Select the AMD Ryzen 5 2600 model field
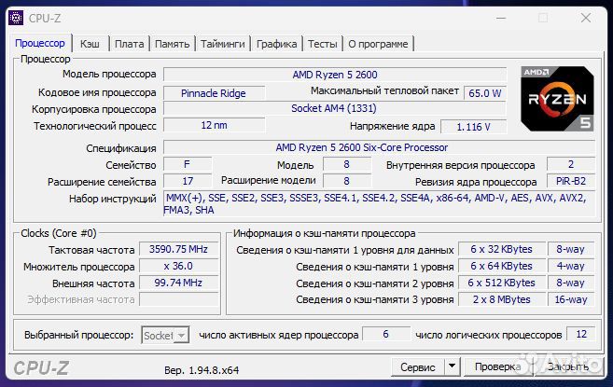 [x=335, y=75]
